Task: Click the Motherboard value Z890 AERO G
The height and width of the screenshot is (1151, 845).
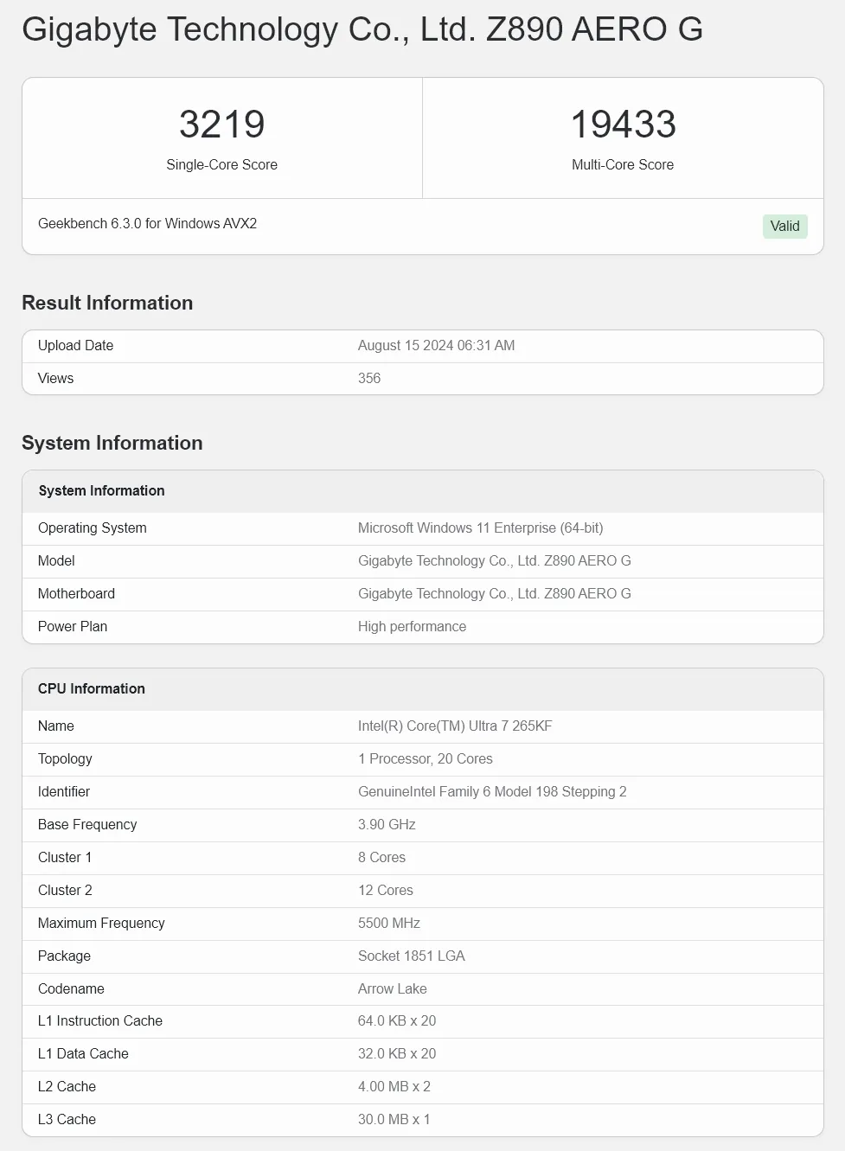Action: [x=495, y=593]
